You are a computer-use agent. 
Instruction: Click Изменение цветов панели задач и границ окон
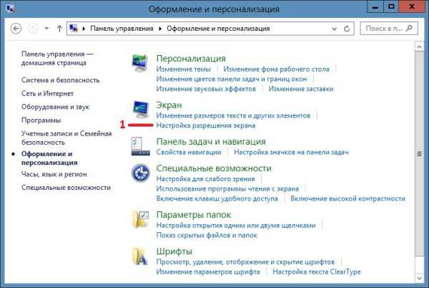coord(232,79)
